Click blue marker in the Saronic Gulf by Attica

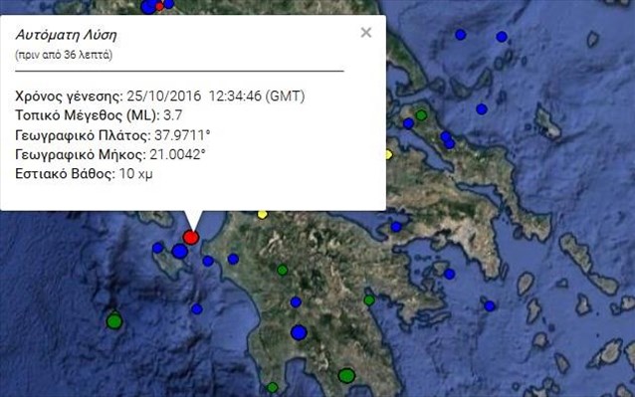click(x=449, y=274)
